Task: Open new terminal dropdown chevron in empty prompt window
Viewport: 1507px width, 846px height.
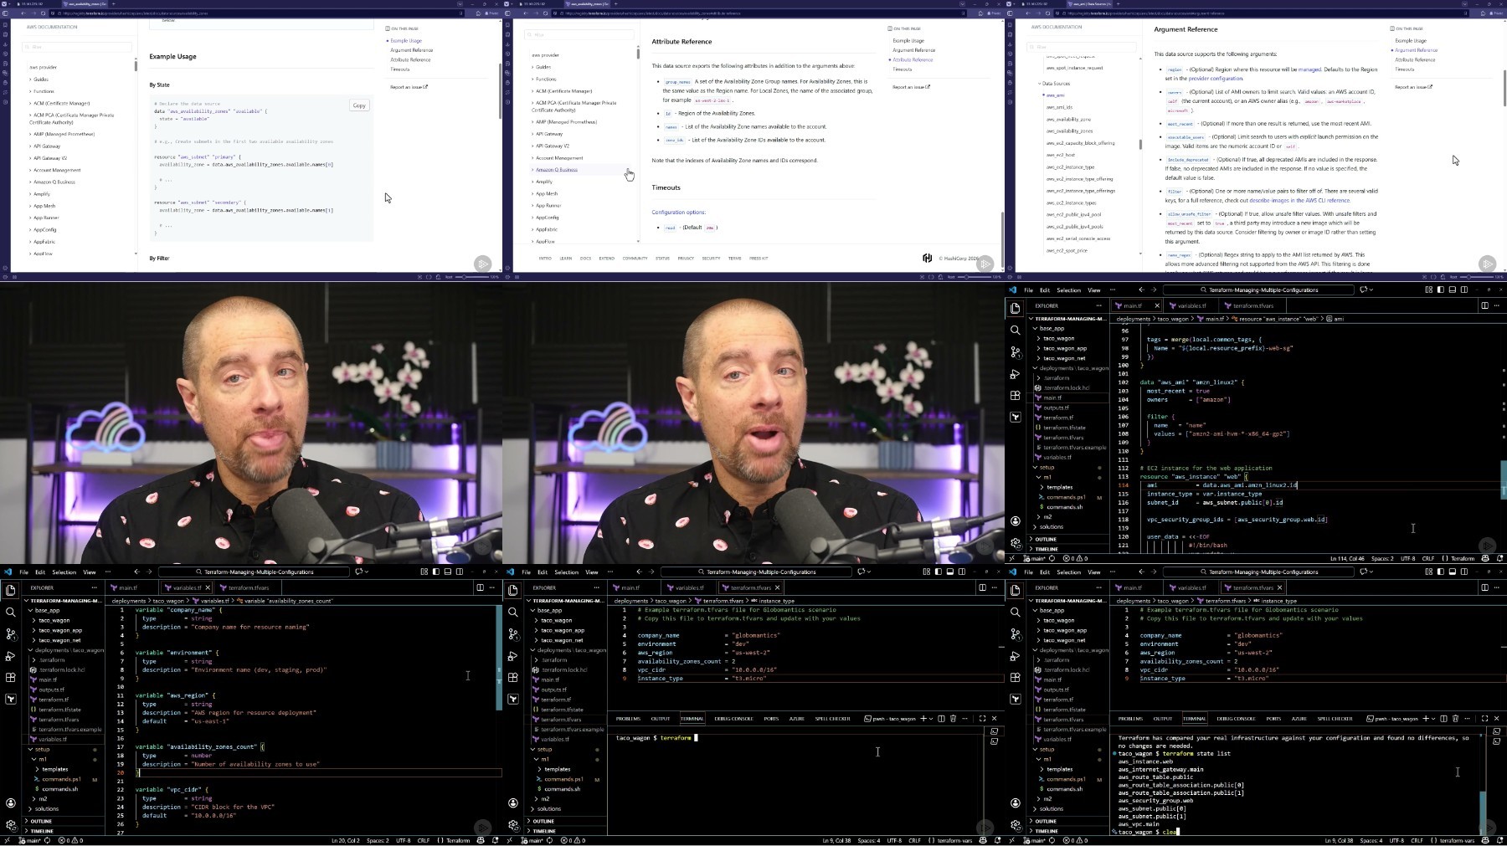Action: pos(932,718)
